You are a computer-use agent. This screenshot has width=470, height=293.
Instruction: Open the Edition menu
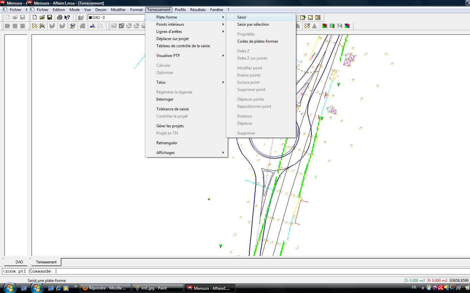point(59,10)
